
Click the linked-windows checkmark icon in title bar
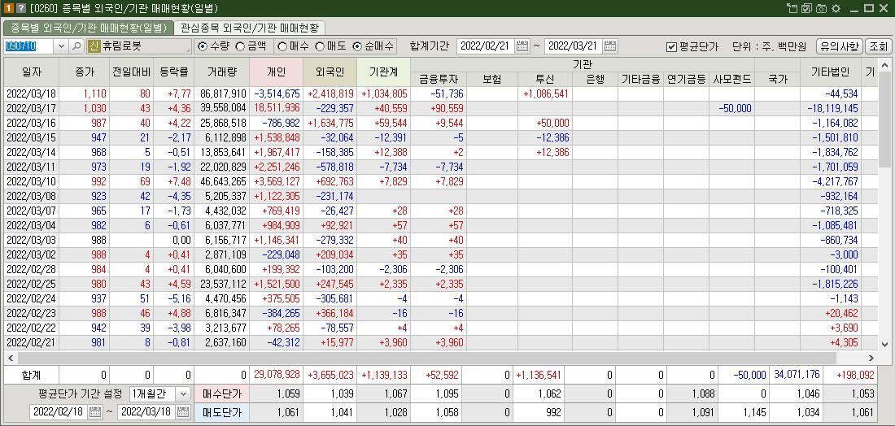(x=806, y=8)
